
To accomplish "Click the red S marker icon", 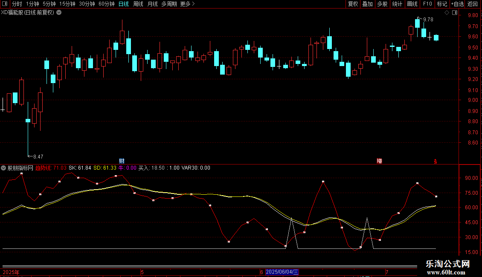I will 436,161.
